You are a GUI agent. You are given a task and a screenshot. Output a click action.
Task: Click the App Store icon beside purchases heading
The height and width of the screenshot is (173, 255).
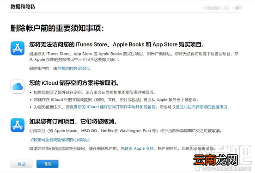pyautogui.click(x=18, y=48)
